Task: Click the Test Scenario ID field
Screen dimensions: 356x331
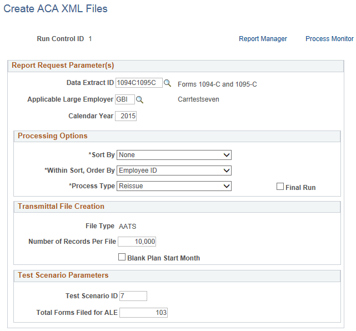Action: (133, 296)
